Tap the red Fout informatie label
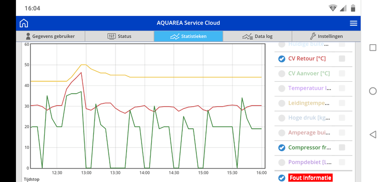 (x=310, y=178)
